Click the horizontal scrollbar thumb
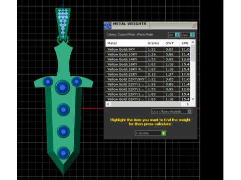 (146, 104)
